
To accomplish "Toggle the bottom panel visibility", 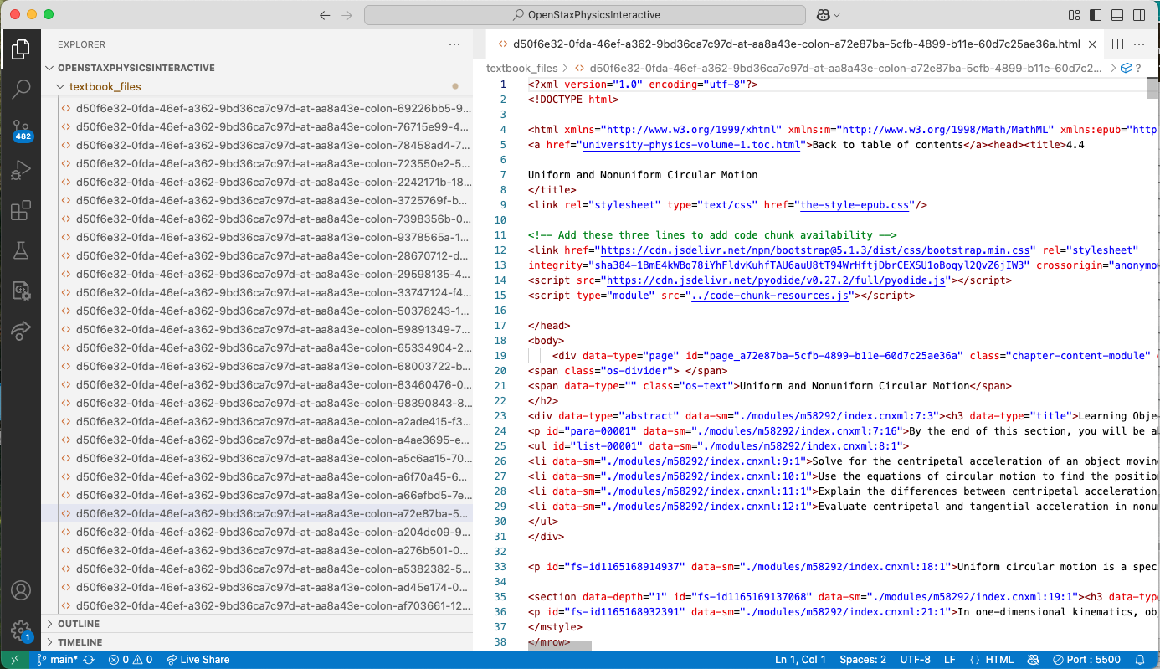I will click(x=1117, y=14).
